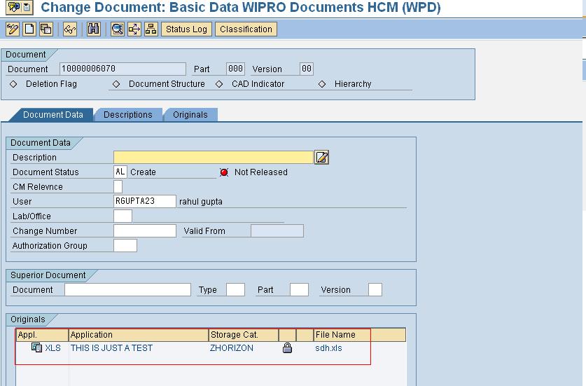Click the Create status description text
The height and width of the screenshot is (386, 586).
143,172
